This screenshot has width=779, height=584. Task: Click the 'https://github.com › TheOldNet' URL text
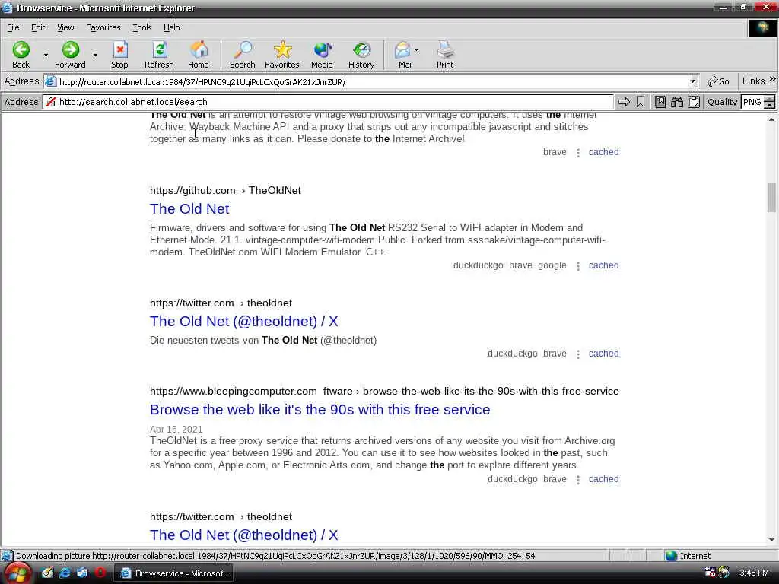click(x=225, y=190)
